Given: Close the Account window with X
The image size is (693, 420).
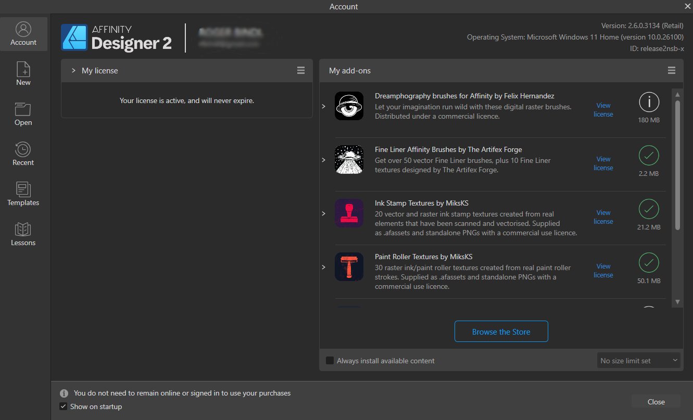Looking at the screenshot, I should click(687, 6).
